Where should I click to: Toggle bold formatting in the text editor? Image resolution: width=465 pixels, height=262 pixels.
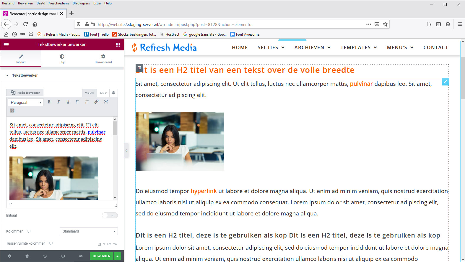coord(49,102)
